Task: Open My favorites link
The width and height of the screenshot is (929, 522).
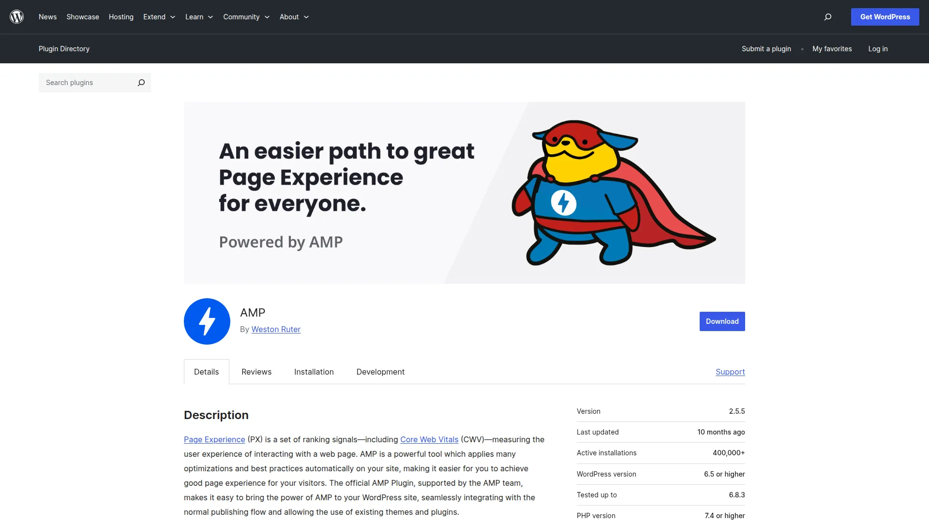Action: [832, 49]
